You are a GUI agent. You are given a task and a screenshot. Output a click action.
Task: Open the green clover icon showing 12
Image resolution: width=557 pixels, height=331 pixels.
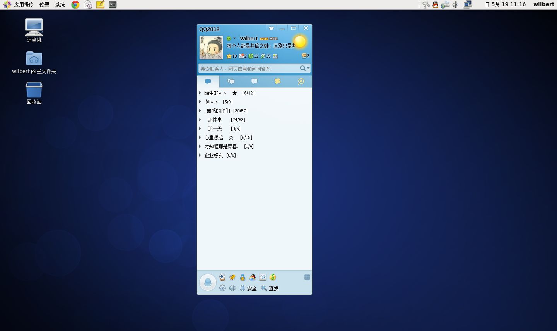click(x=253, y=56)
